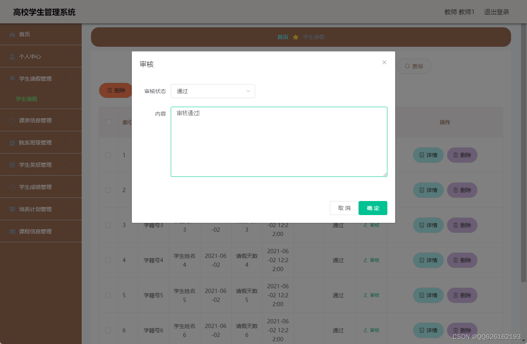Collapse the 学生请假管理 sidebar menu
The image size is (527, 344).
[41, 79]
